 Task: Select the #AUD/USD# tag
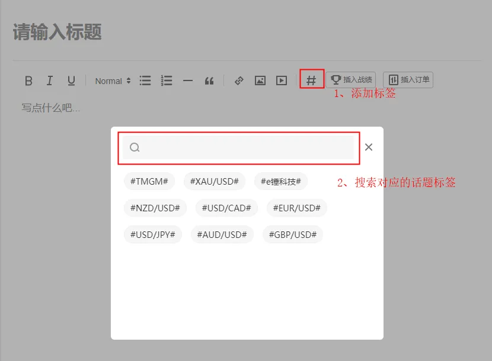(222, 235)
